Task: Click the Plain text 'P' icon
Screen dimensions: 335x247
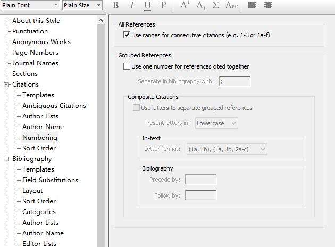Action: [x=163, y=6]
